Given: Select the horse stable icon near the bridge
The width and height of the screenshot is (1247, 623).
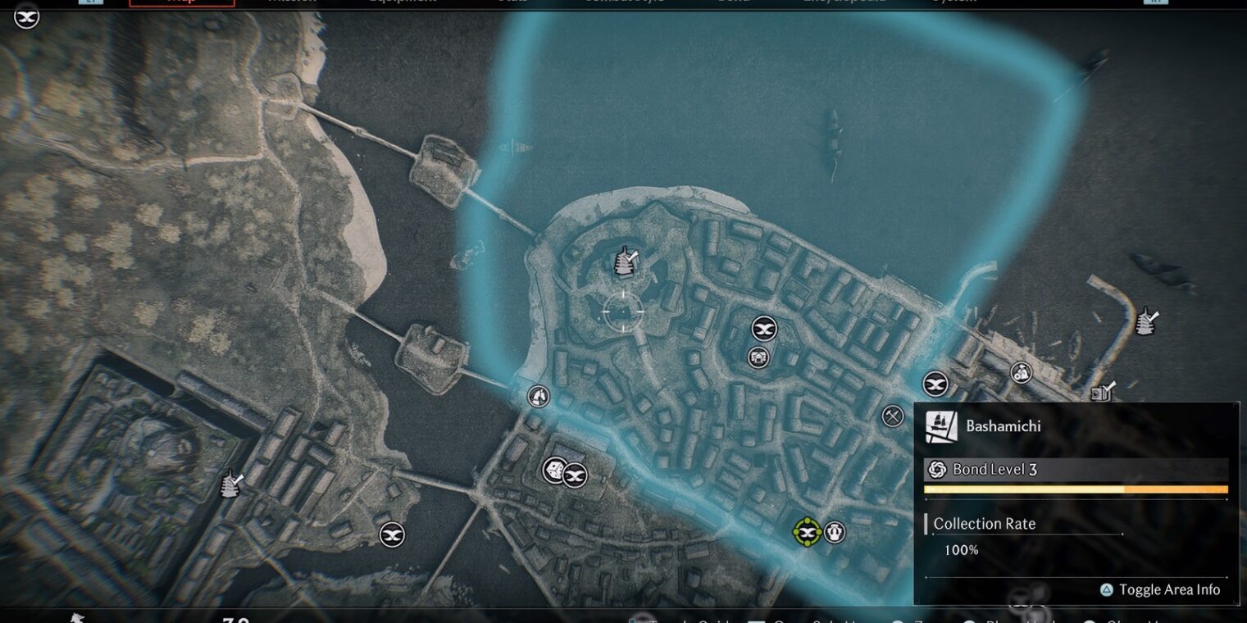Looking at the screenshot, I should click(539, 397).
